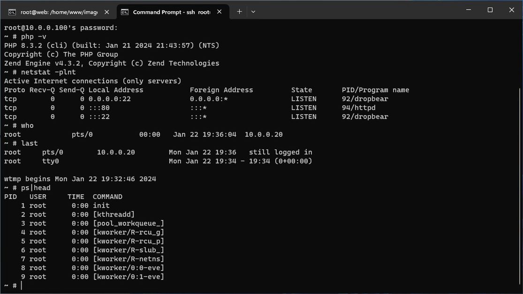The image size is (523, 294).
Task: Click the [kthreadd] process entry
Action: (114, 214)
